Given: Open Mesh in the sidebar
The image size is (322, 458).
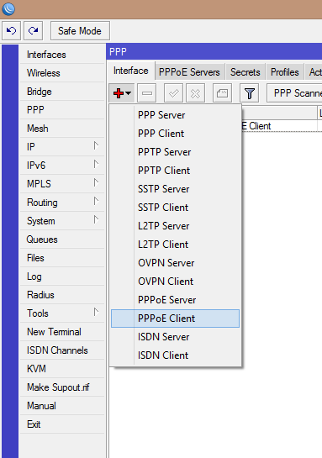Looking at the screenshot, I should (x=62, y=129).
